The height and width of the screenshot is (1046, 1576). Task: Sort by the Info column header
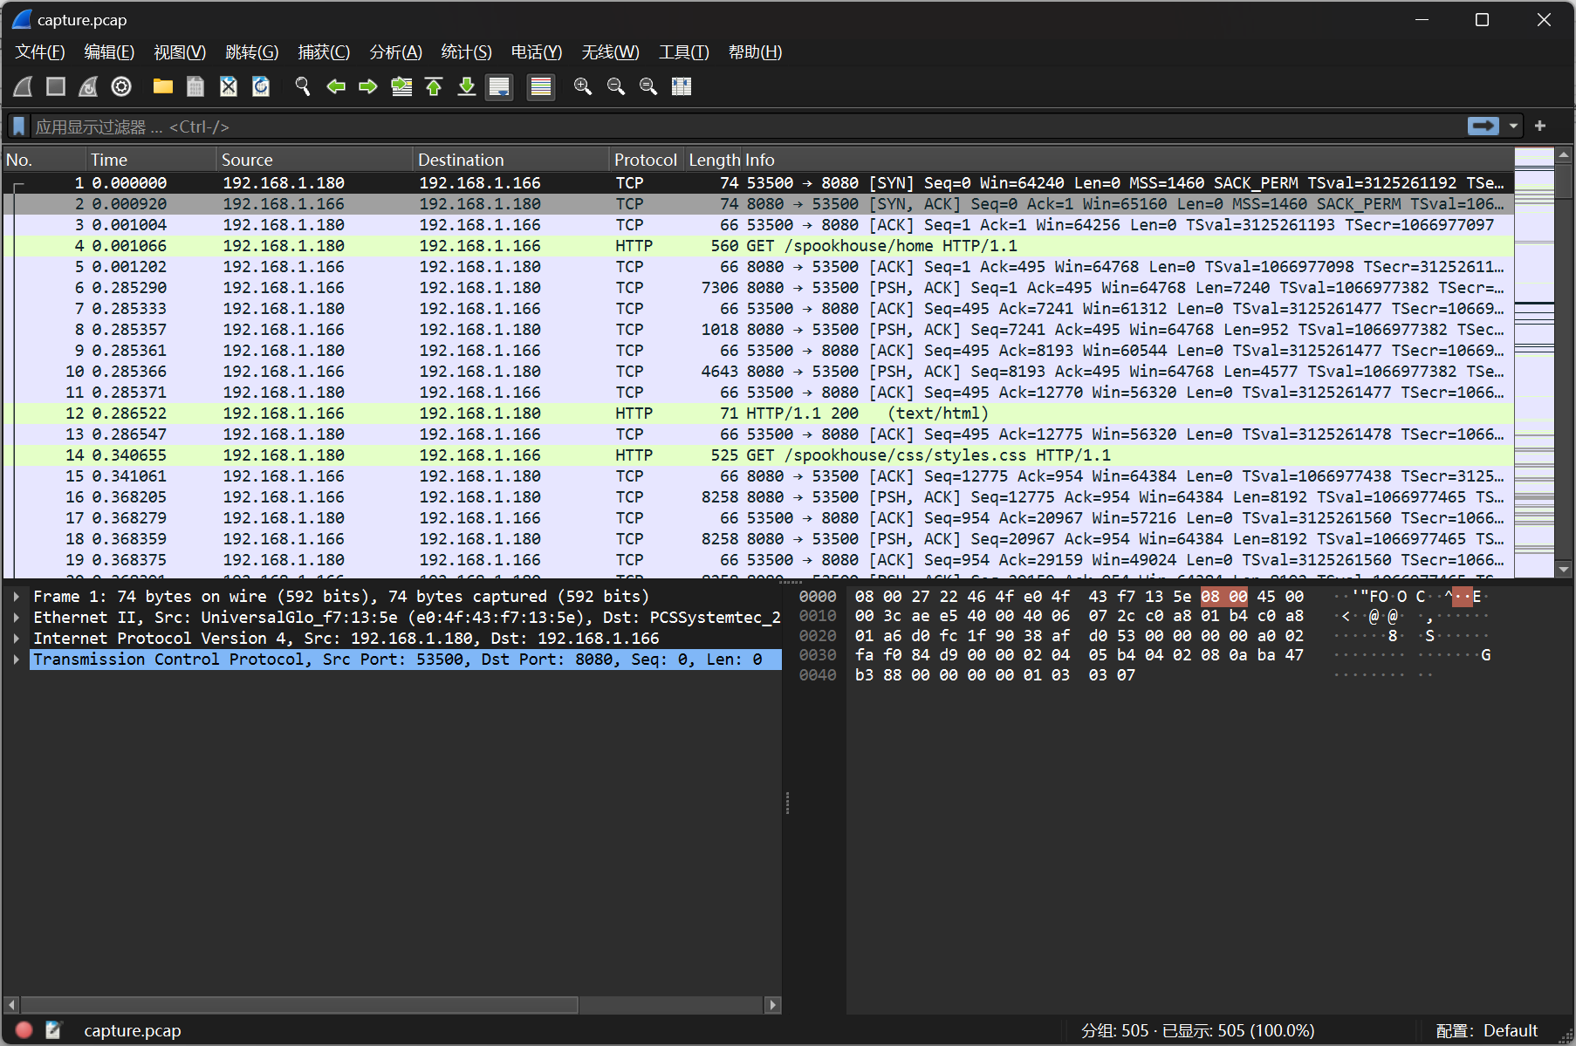1128,160
